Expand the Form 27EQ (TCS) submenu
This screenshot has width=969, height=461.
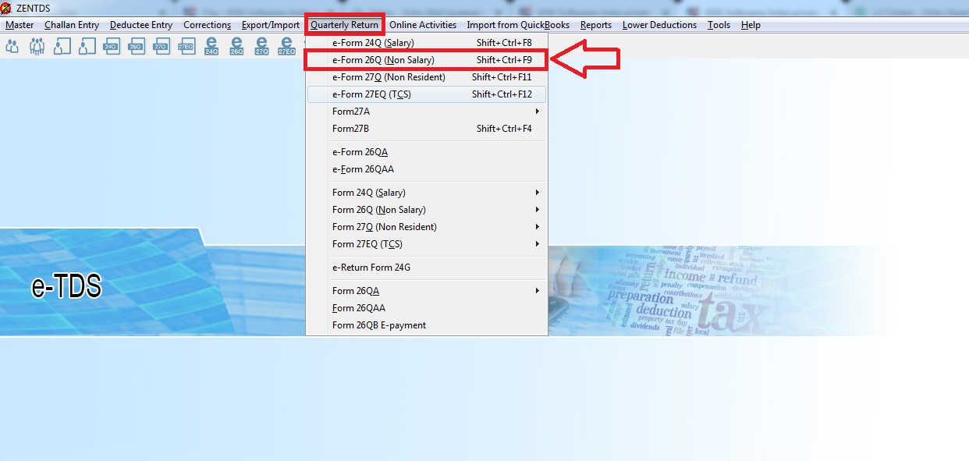tap(427, 244)
